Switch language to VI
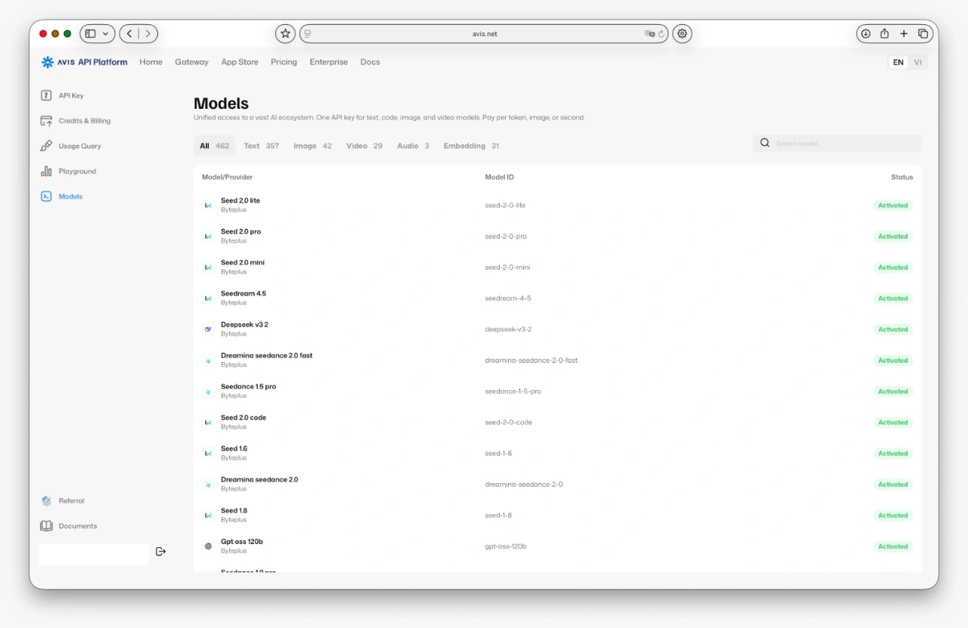The image size is (968, 628). [917, 62]
